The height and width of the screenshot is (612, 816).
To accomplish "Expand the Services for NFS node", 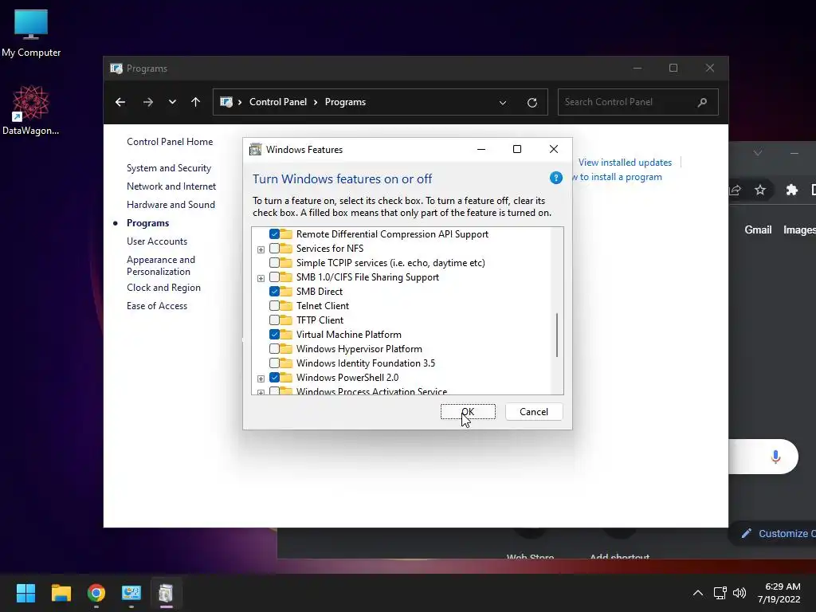I will pos(261,249).
